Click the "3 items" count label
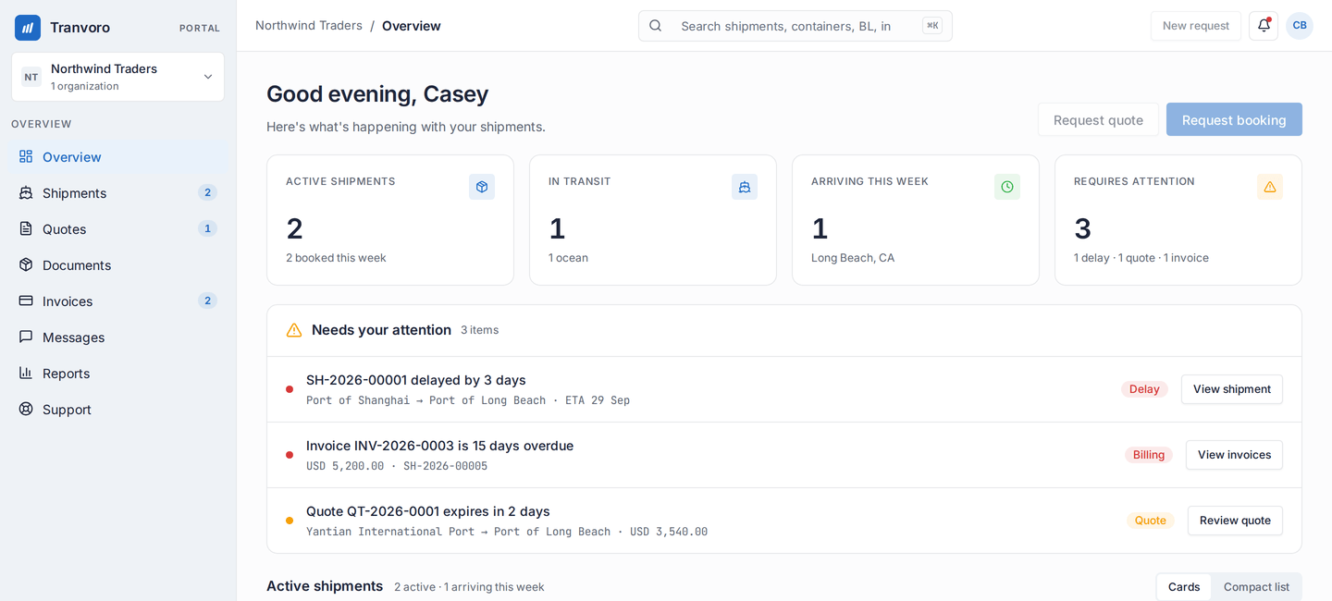The image size is (1332, 601). (x=480, y=330)
